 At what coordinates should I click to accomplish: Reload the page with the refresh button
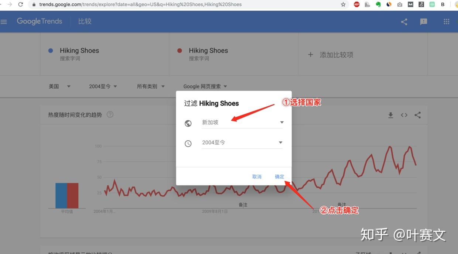point(20,4)
